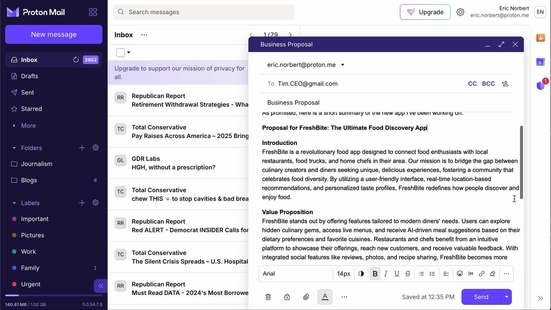Insert an emoji into the message
The height and width of the screenshot is (310, 551).
click(x=460, y=274)
